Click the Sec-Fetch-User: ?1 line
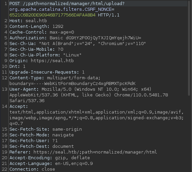The width and height of the screenshot is (192, 172). pyautogui.click(x=34, y=140)
